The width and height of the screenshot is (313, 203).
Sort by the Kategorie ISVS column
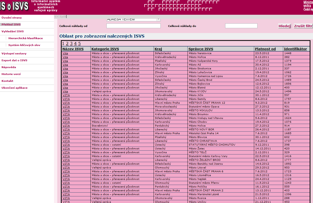pos(105,49)
